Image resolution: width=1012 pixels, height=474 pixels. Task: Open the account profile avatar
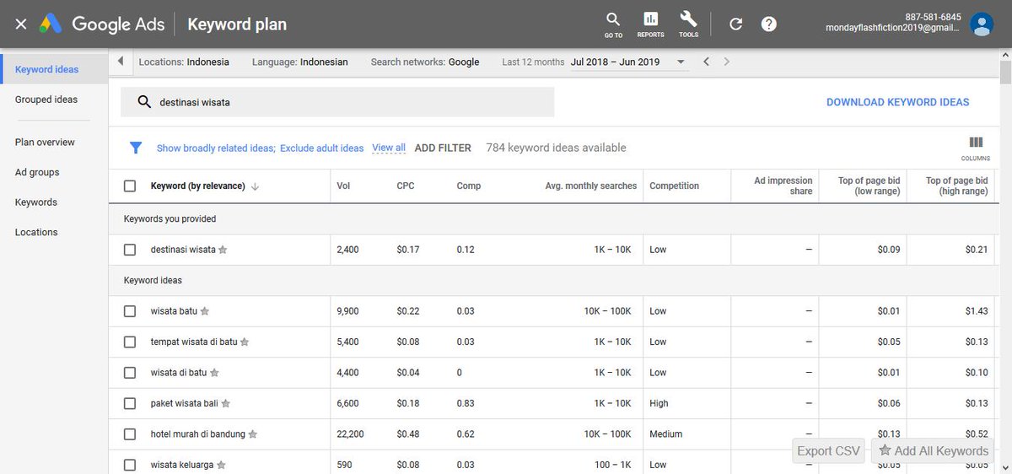click(981, 24)
